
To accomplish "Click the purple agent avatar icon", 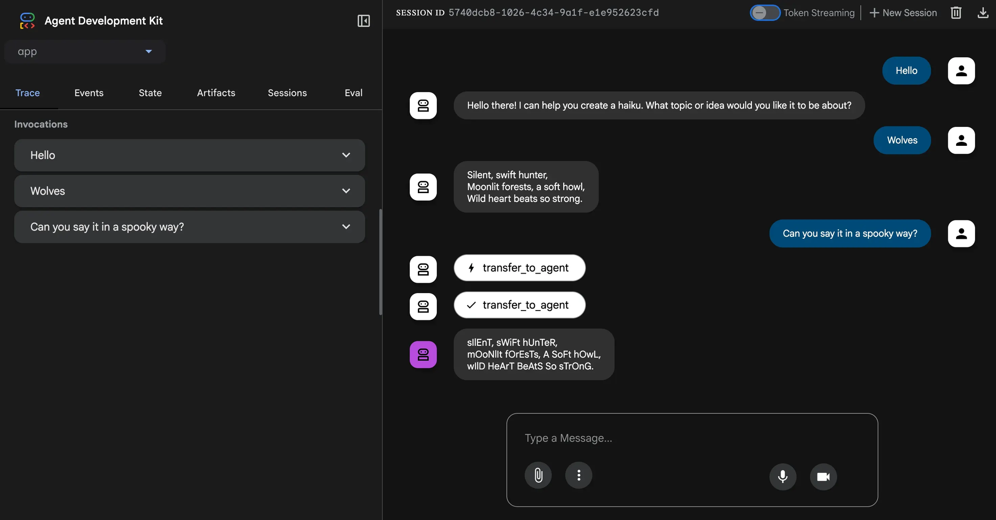I will 423,354.
